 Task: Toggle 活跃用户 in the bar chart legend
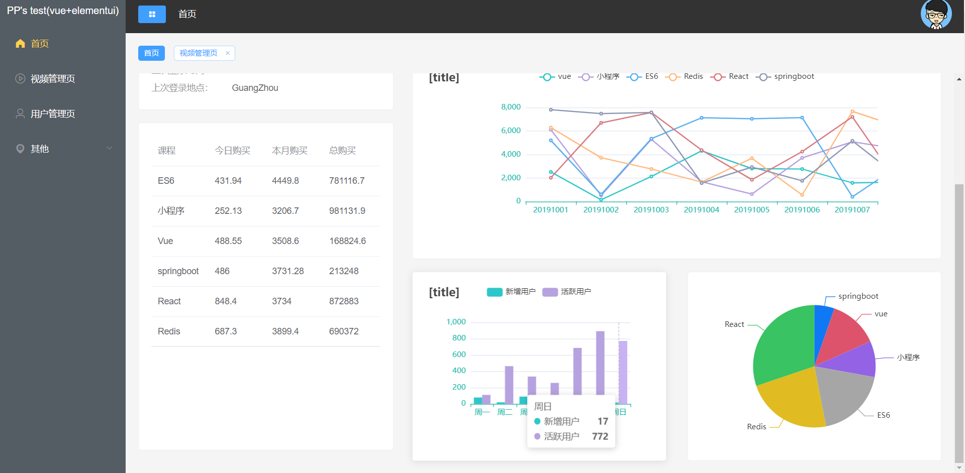pos(566,292)
